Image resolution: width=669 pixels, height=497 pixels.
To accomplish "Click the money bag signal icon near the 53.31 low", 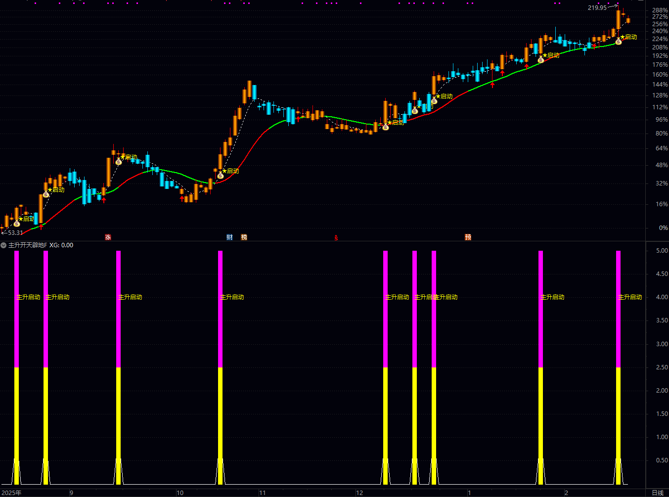I will [17, 224].
